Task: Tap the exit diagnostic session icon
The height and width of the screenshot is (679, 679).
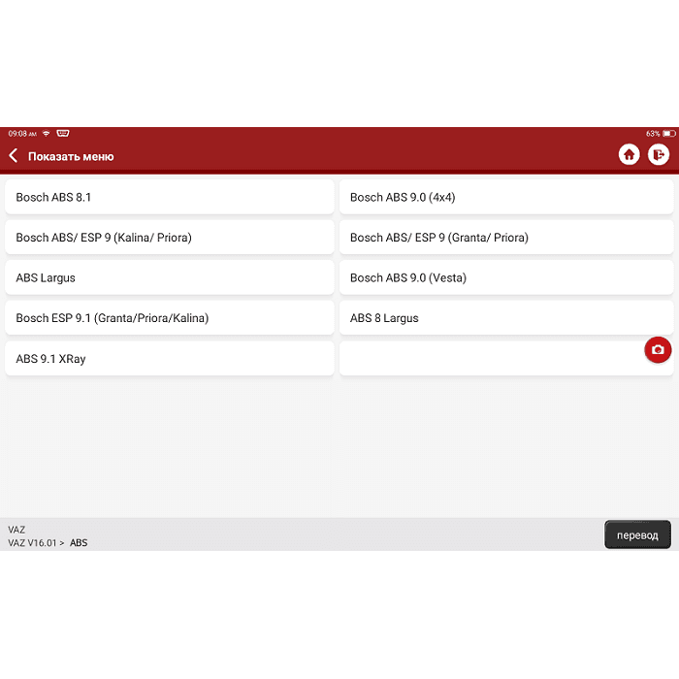Action: tap(659, 154)
